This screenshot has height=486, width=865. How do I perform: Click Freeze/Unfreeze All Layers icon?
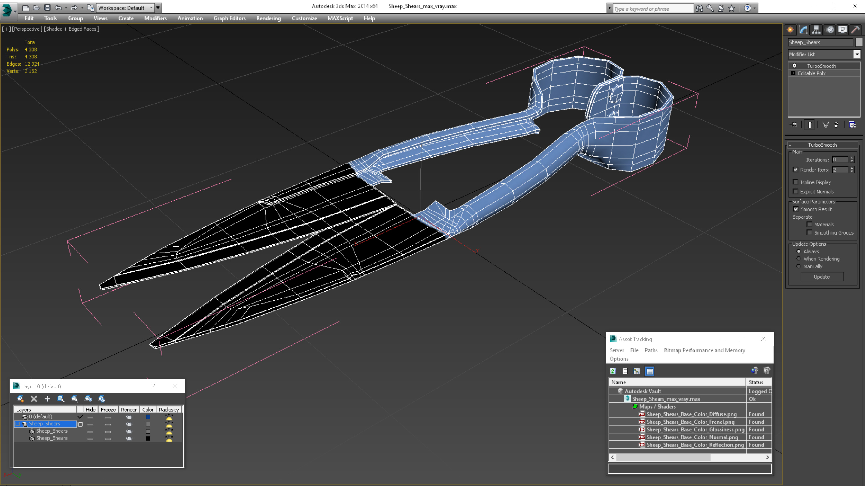[102, 398]
